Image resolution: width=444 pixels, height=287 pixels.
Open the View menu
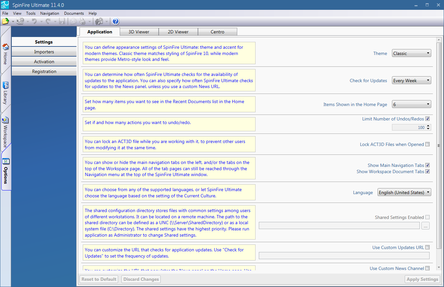click(x=17, y=13)
